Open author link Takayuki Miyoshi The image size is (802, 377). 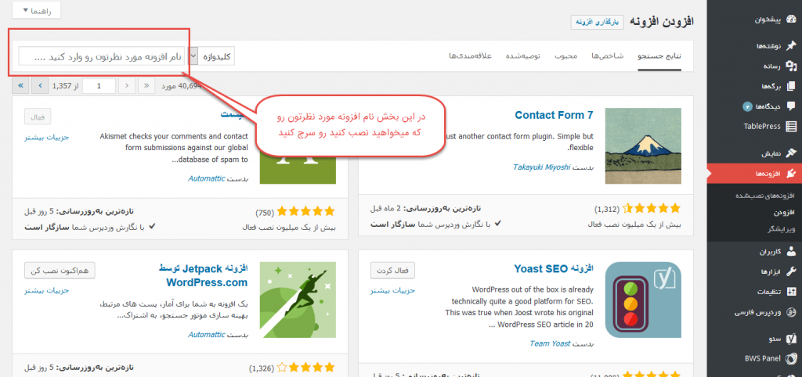(541, 167)
